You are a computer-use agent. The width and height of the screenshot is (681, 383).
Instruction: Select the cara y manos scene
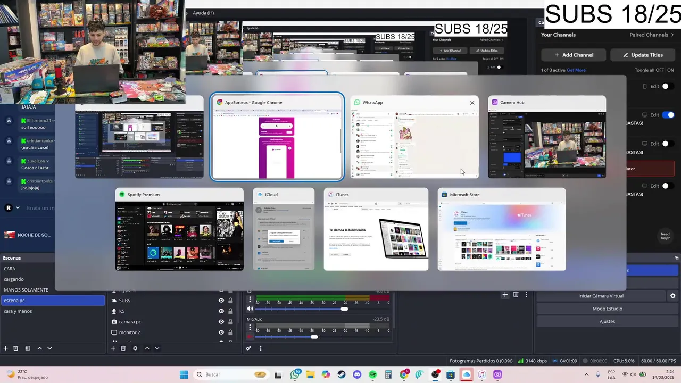52,311
